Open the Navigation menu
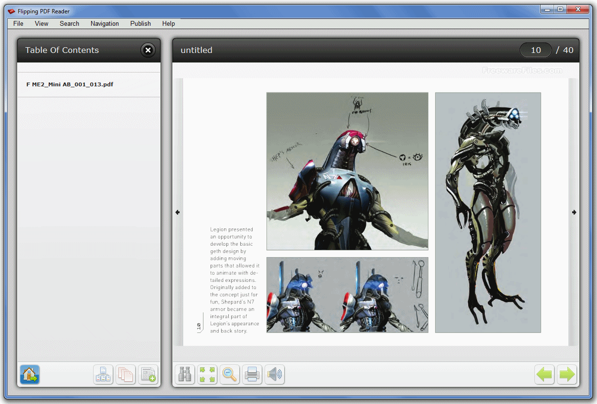597x404 pixels. click(105, 23)
